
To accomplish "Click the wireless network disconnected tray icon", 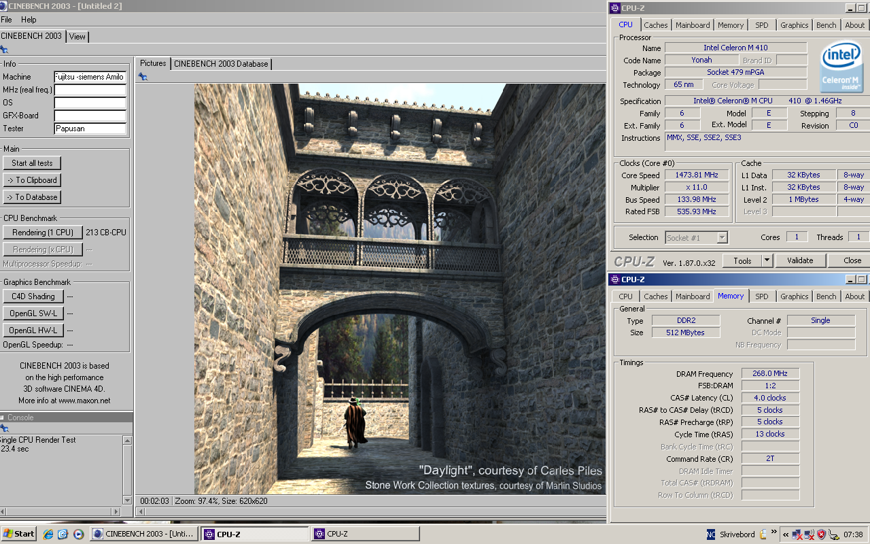I will click(810, 534).
